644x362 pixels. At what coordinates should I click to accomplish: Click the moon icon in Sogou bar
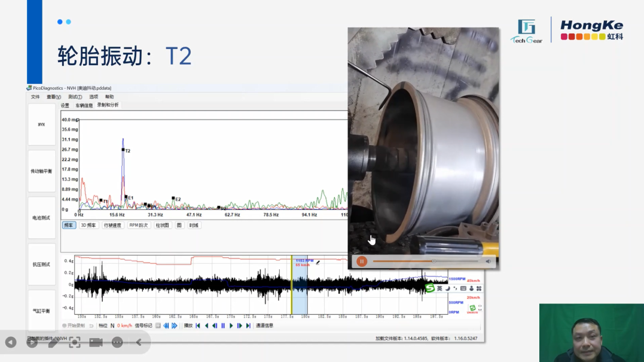coord(448,288)
